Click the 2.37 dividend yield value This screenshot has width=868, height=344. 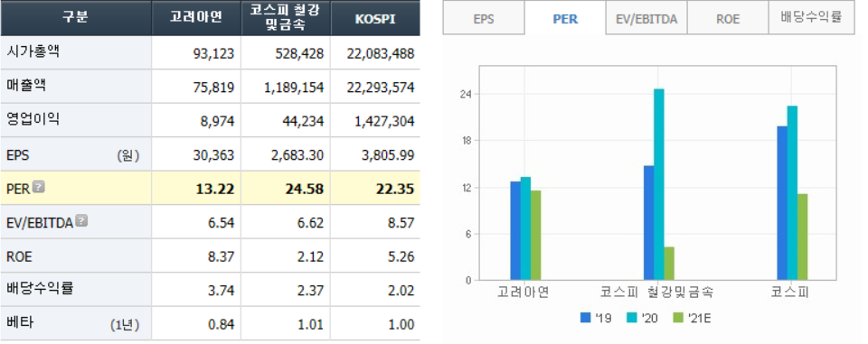311,291
